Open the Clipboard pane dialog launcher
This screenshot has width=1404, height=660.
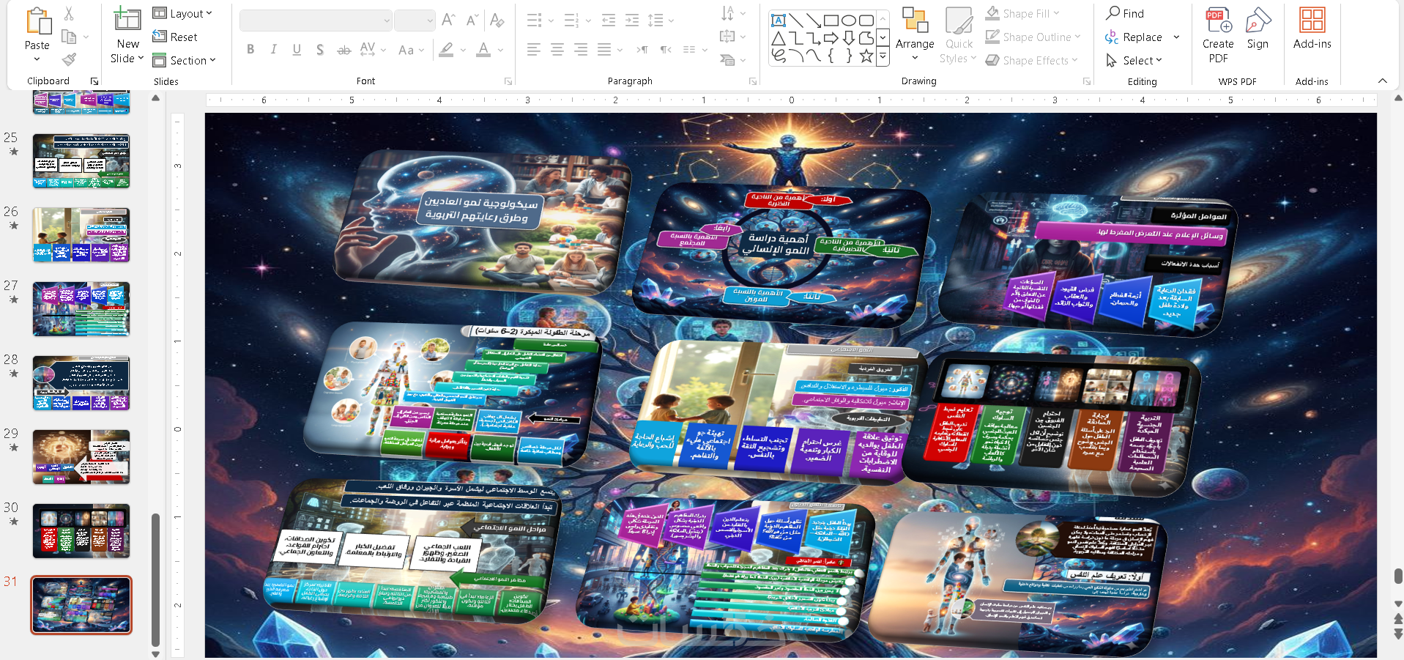94,81
